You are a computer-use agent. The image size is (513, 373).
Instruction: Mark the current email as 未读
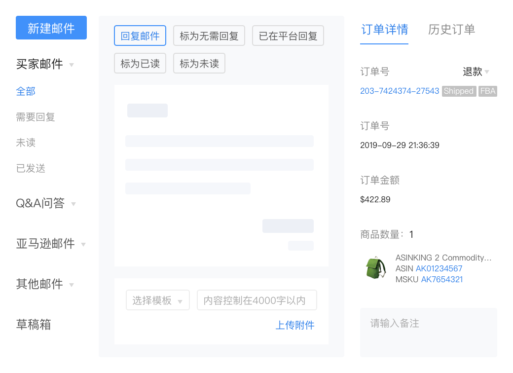(199, 63)
